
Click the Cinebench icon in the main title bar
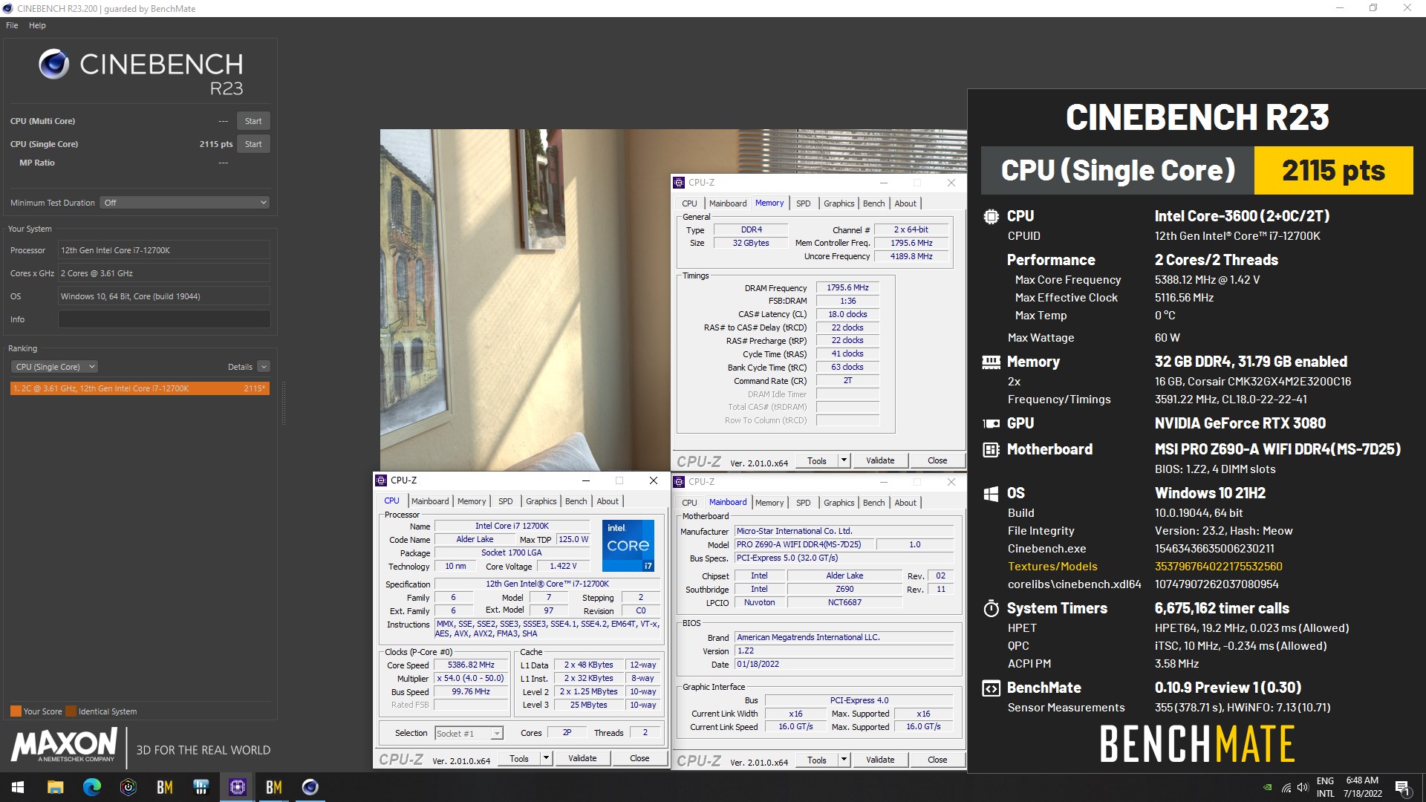[8, 8]
